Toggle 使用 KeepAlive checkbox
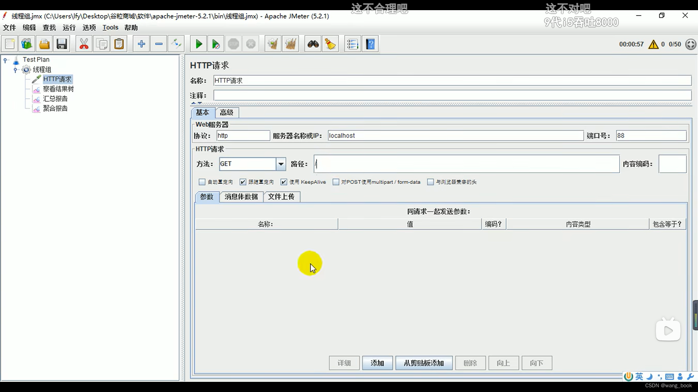 point(284,182)
